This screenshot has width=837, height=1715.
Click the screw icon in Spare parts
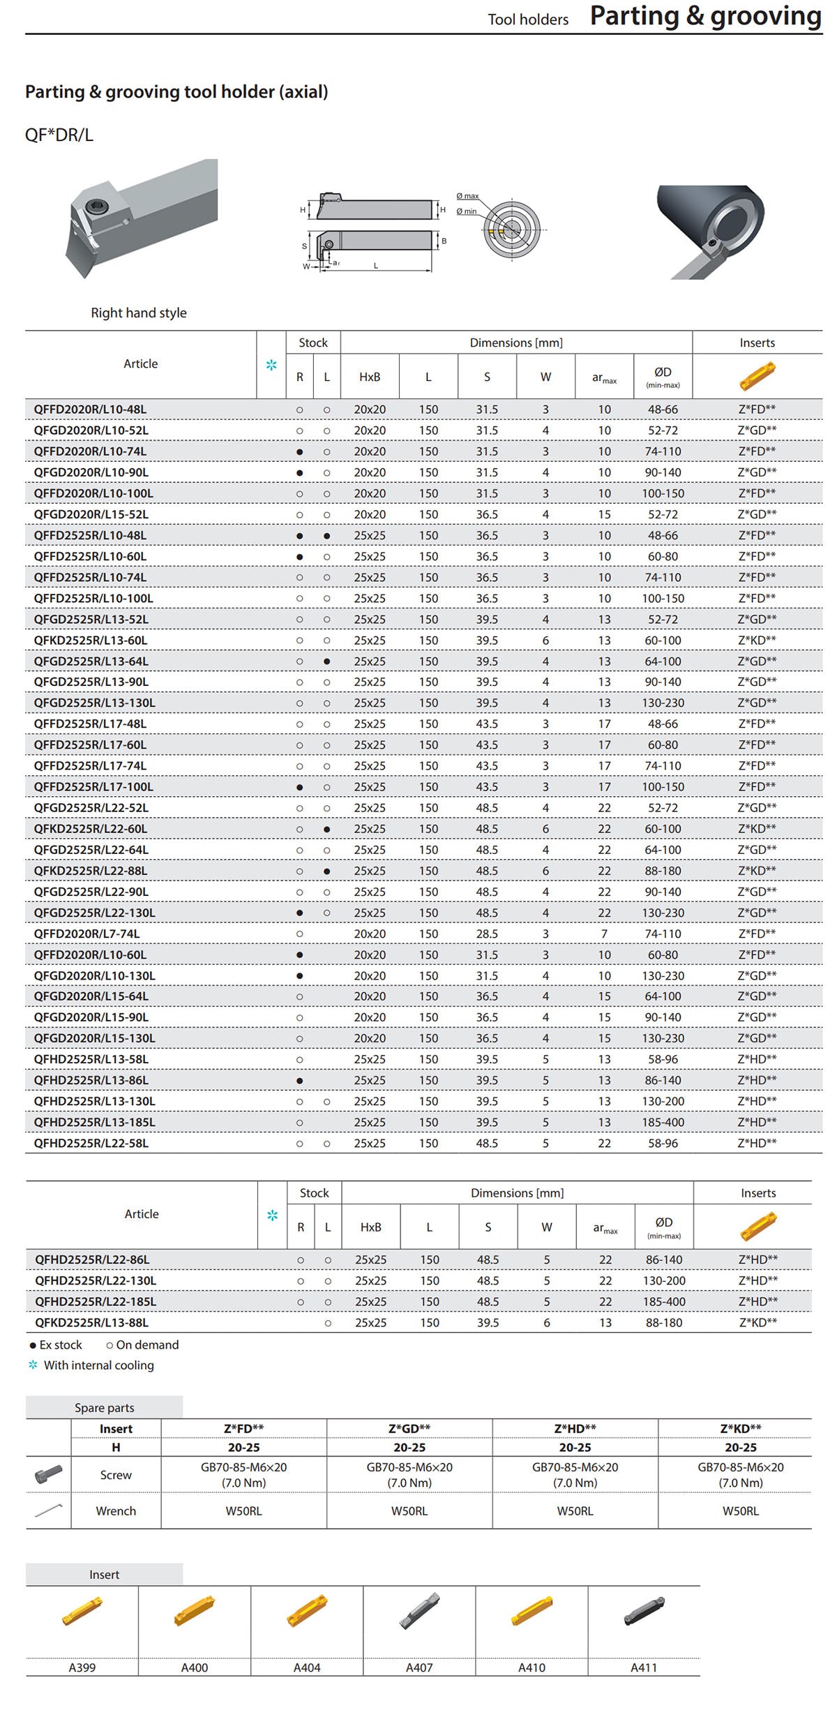coord(48,1474)
